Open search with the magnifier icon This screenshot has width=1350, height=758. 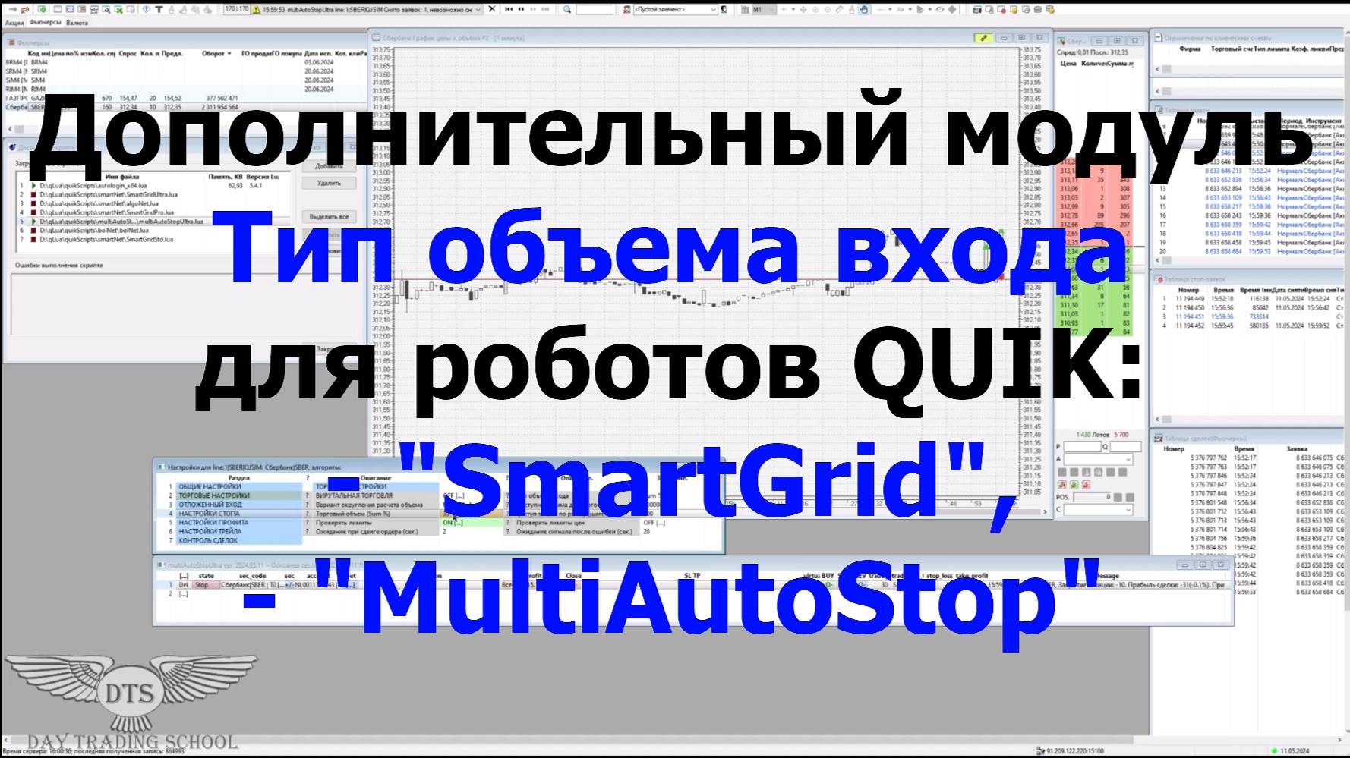tap(566, 11)
